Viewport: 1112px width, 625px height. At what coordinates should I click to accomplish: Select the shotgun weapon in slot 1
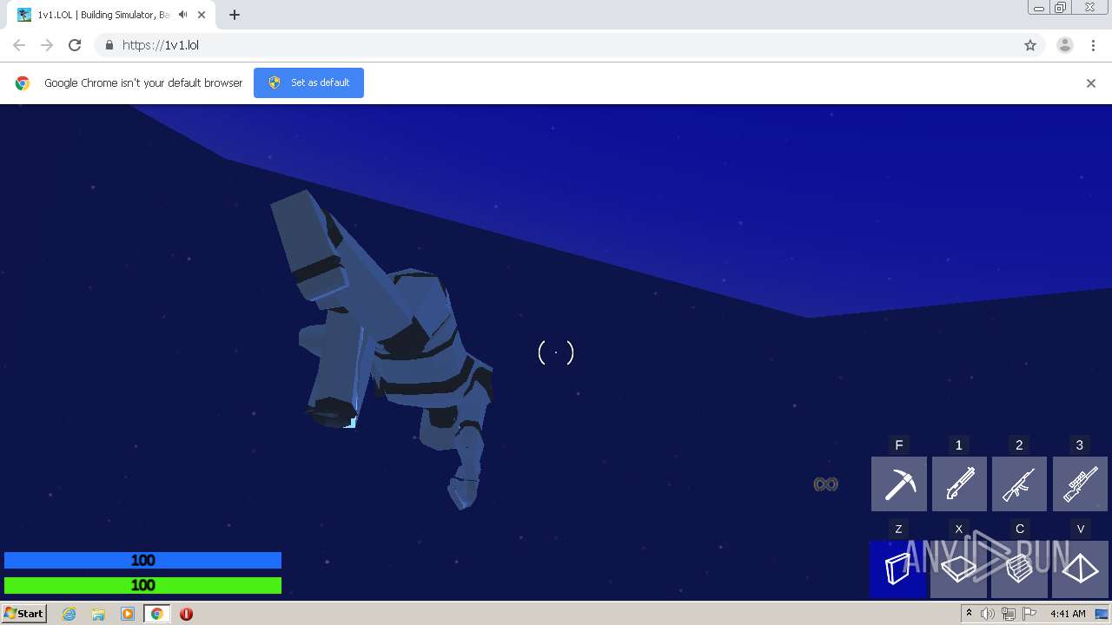pos(959,484)
